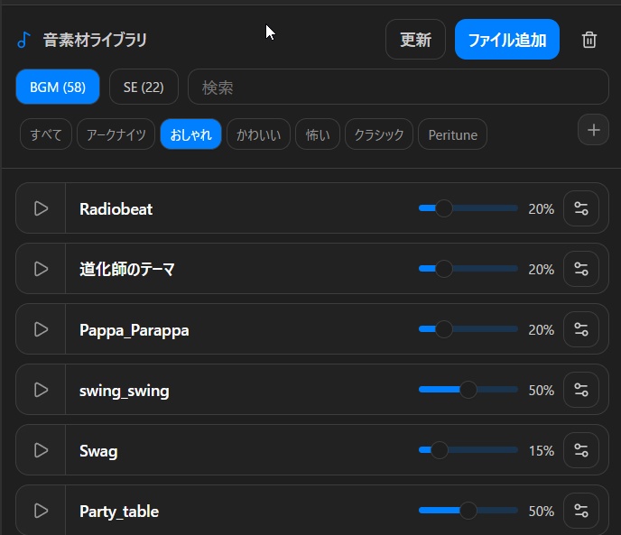The image size is (621, 535).
Task: Filter by the Peritune tag
Action: click(452, 135)
